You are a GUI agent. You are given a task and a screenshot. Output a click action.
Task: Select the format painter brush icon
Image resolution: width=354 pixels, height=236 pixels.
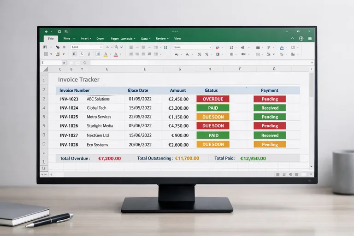pos(58,47)
